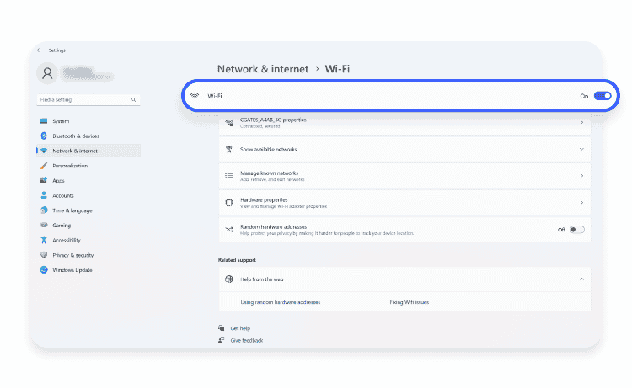Click the globe icon for Help from the web
632x388 pixels.
229,279
